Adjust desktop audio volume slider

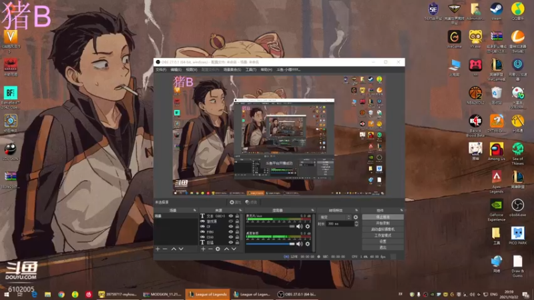point(270,244)
